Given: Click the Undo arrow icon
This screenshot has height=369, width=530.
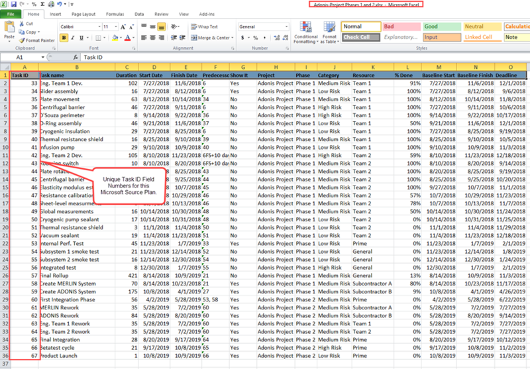Looking at the screenshot, I should tap(60, 5).
